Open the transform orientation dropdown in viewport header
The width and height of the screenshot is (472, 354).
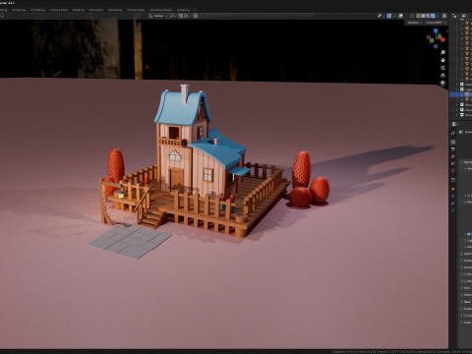[x=158, y=16]
